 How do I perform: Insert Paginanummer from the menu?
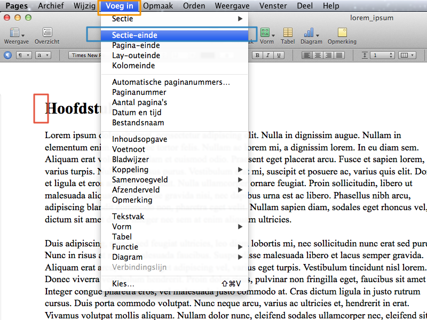175,92
